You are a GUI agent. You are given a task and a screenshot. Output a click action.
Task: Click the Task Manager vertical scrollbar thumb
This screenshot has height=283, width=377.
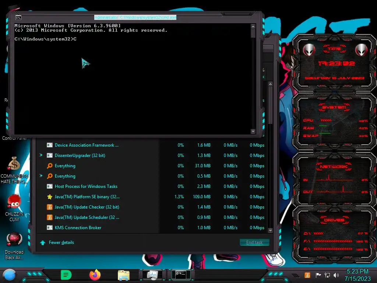tap(271, 105)
